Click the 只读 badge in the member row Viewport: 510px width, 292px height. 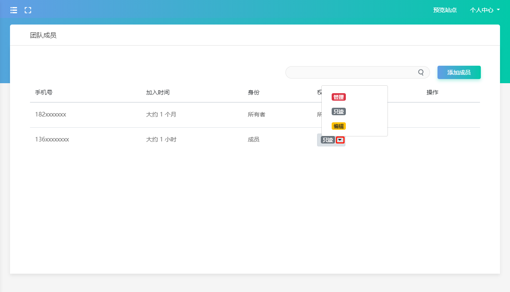pyautogui.click(x=328, y=140)
